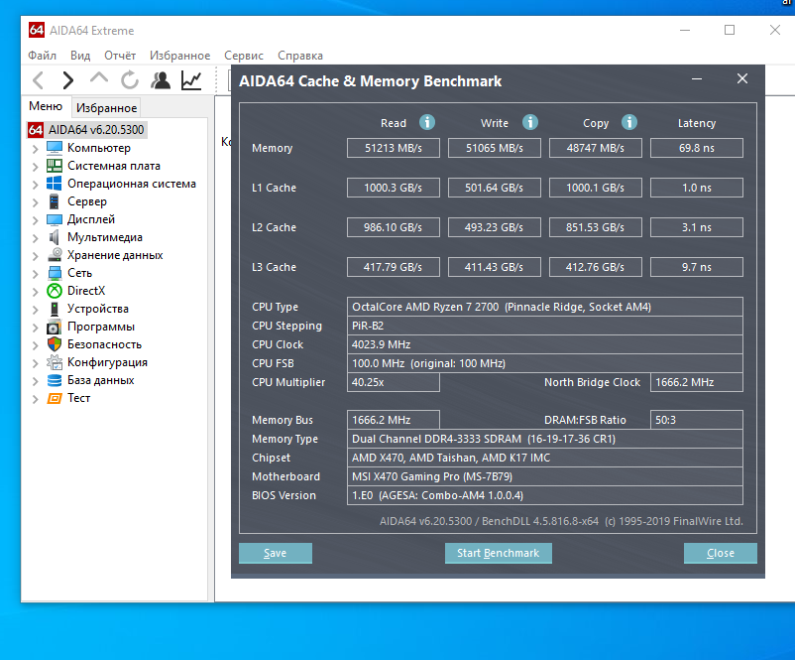Image resolution: width=795 pixels, height=660 pixels.
Task: Open the user profile icon in toolbar
Action: point(161,80)
